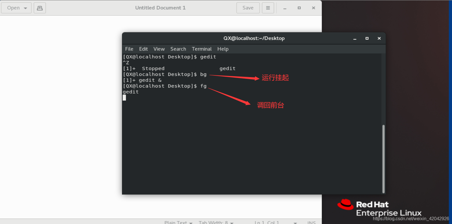Open the terminal Help menu

point(223,49)
